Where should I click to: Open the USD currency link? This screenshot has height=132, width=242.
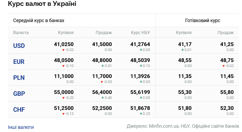(x=19, y=46)
